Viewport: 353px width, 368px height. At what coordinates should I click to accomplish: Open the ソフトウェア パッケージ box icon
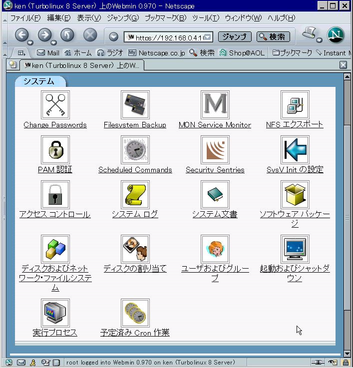(x=295, y=195)
